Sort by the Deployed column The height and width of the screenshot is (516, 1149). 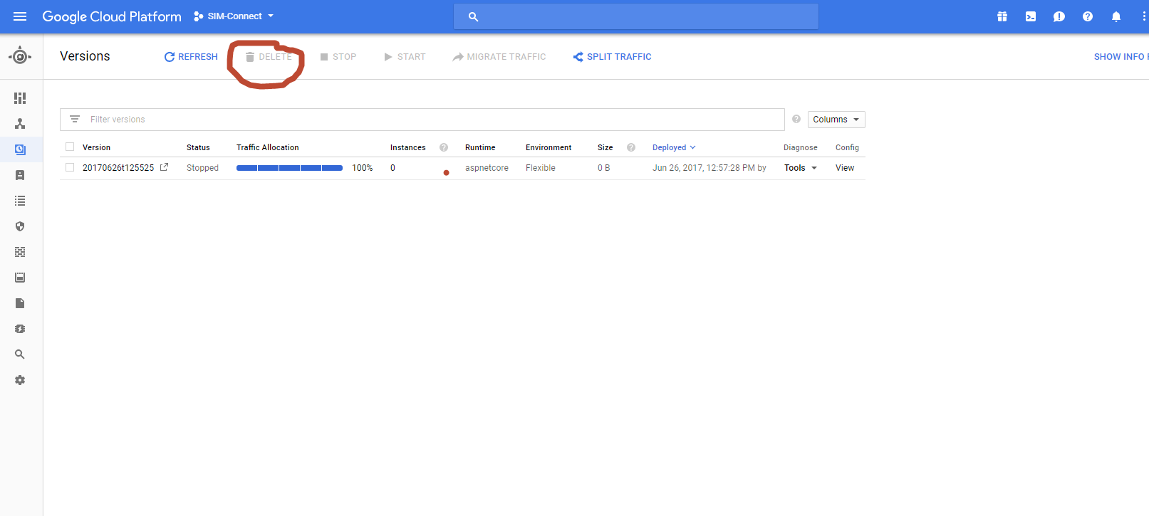(674, 147)
